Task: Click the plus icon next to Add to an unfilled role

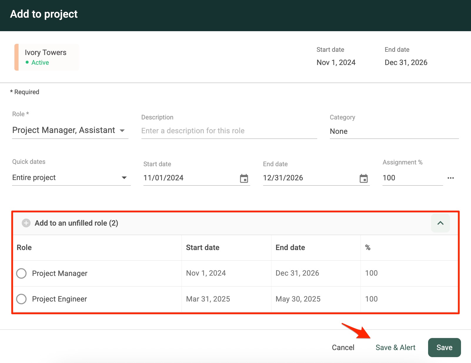Action: [26, 223]
